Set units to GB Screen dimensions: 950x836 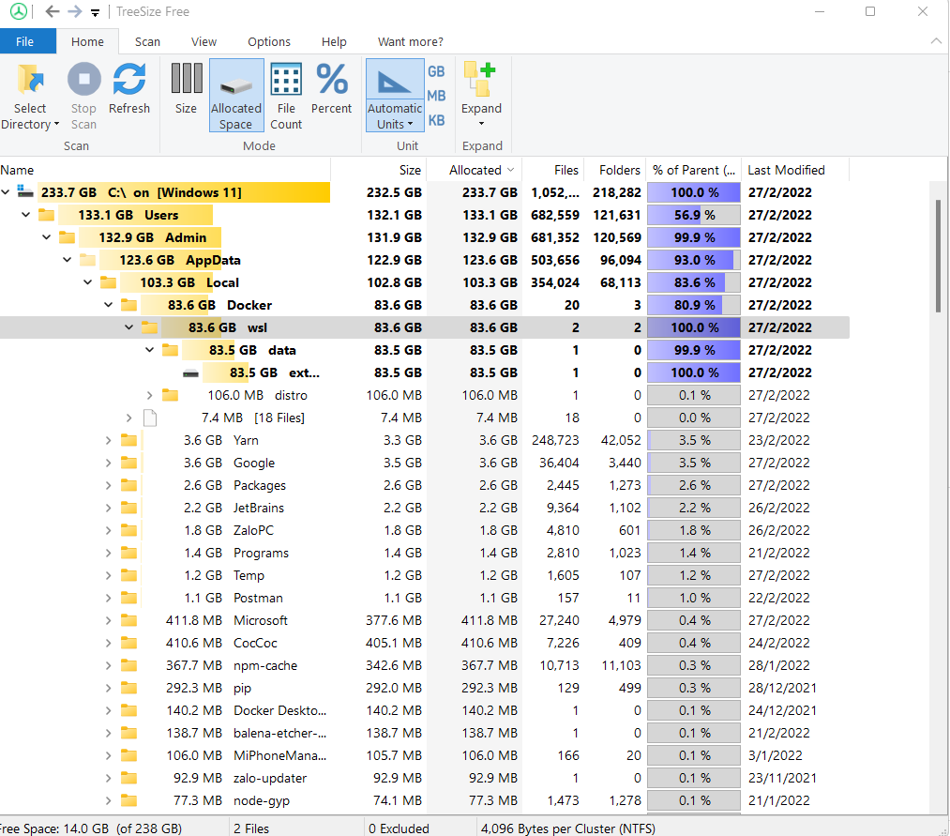(436, 71)
